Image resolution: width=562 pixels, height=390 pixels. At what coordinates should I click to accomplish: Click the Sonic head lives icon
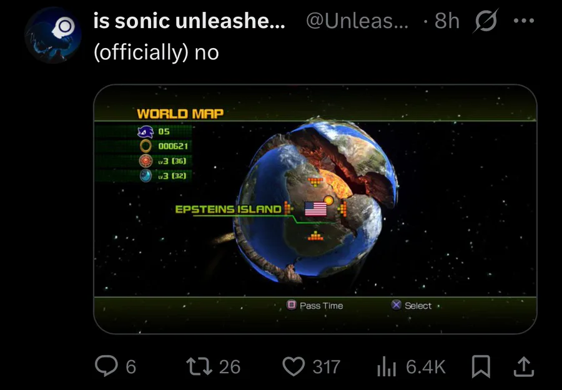(145, 131)
